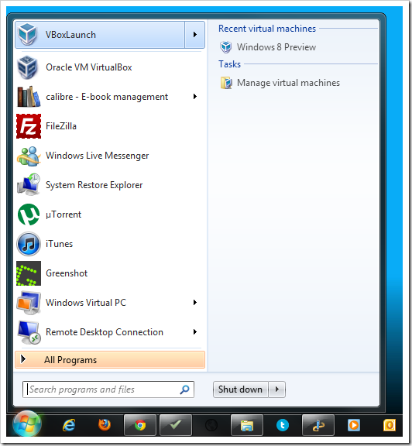
Task: Open the media player taskbar icon
Action: click(354, 425)
